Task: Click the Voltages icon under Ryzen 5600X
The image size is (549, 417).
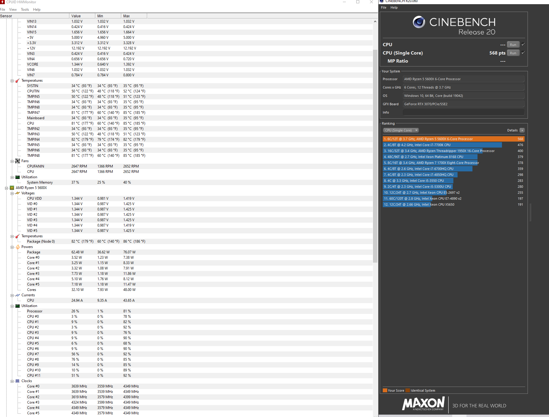Action: click(18, 193)
